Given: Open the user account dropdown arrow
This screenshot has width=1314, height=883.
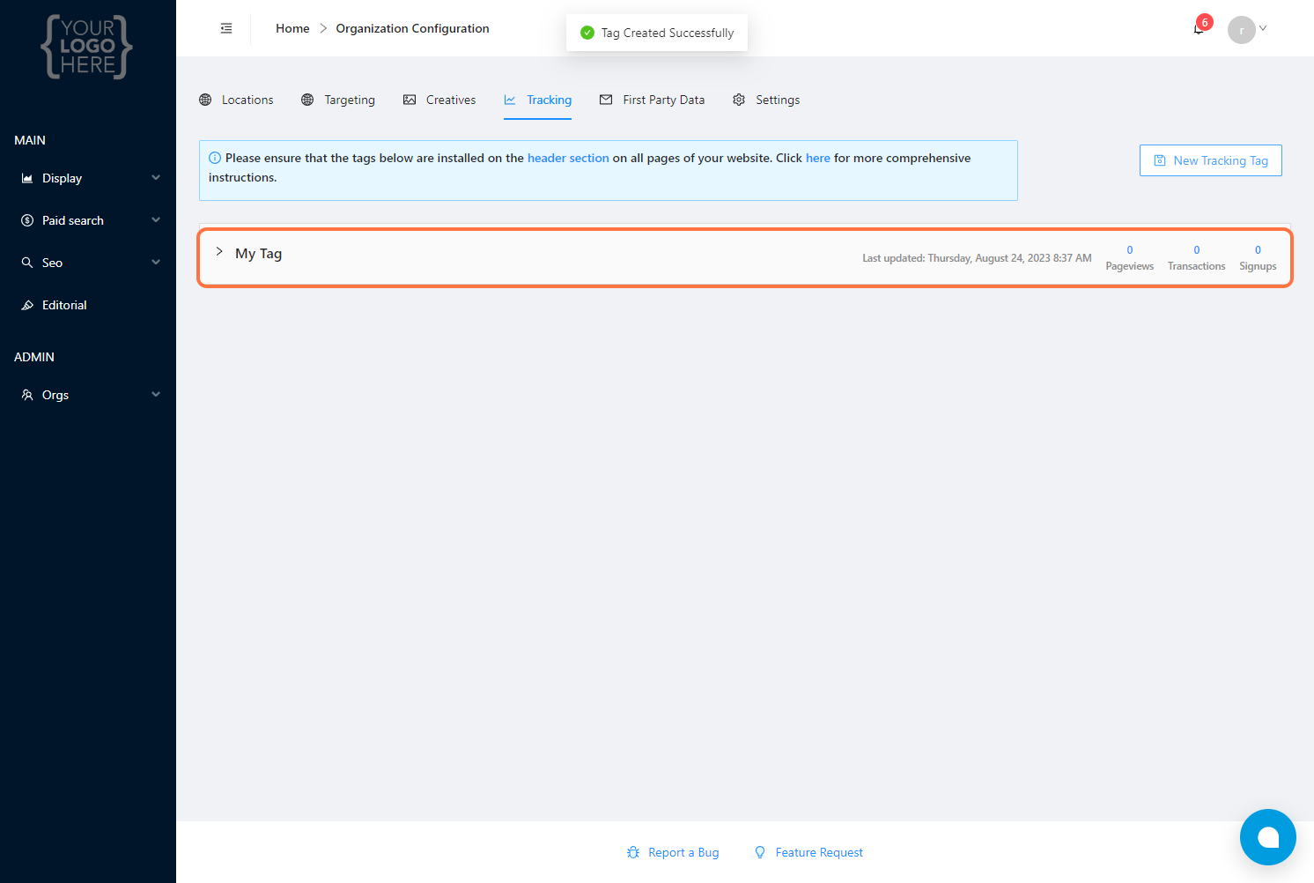Looking at the screenshot, I should 1263,28.
